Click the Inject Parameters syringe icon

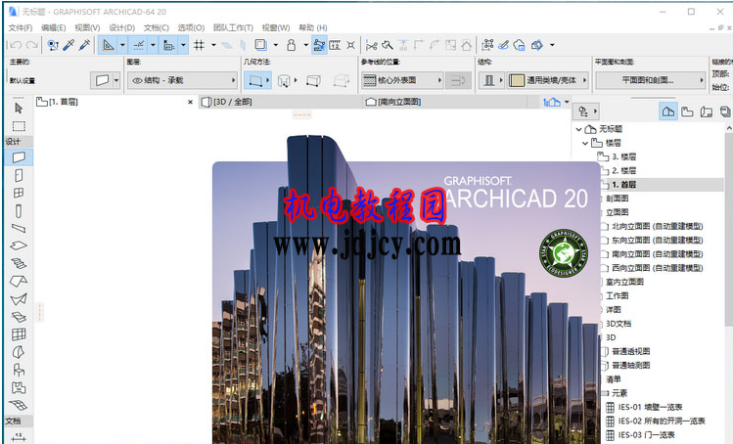(84, 45)
